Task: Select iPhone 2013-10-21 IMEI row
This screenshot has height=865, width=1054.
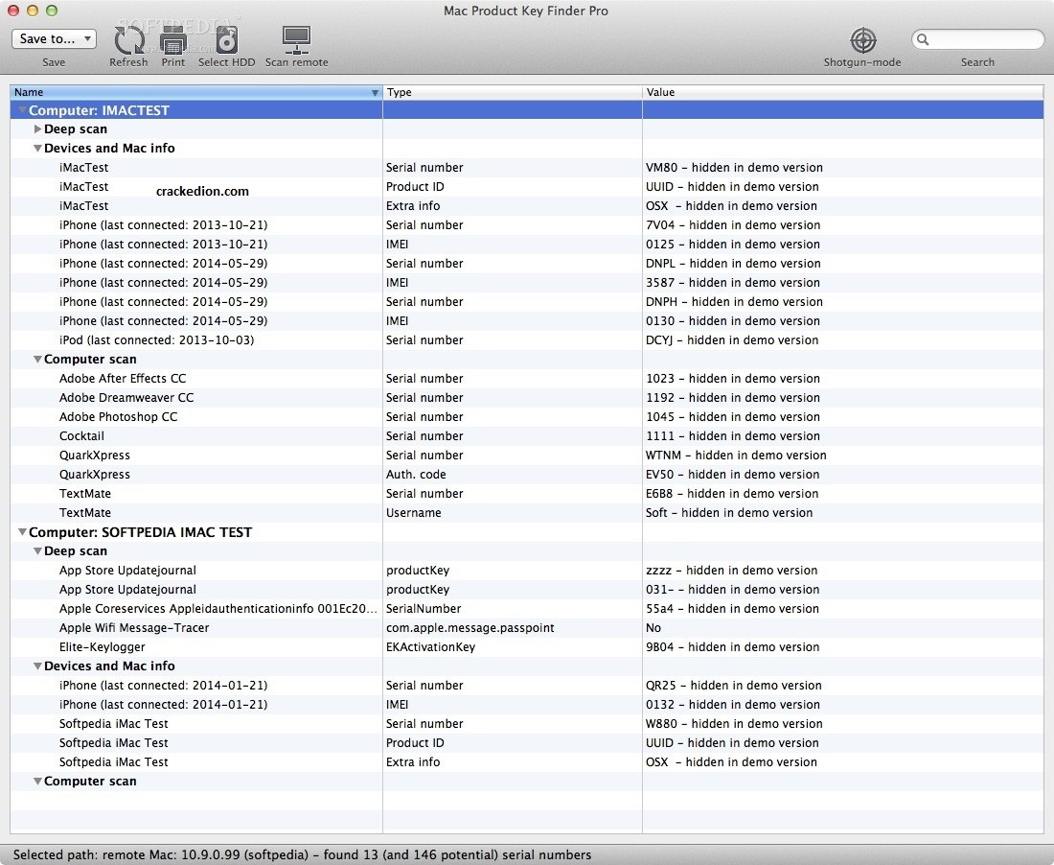Action: 527,245
